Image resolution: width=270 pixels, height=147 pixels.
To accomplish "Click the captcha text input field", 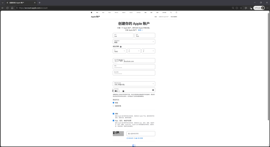I will point(141,134).
